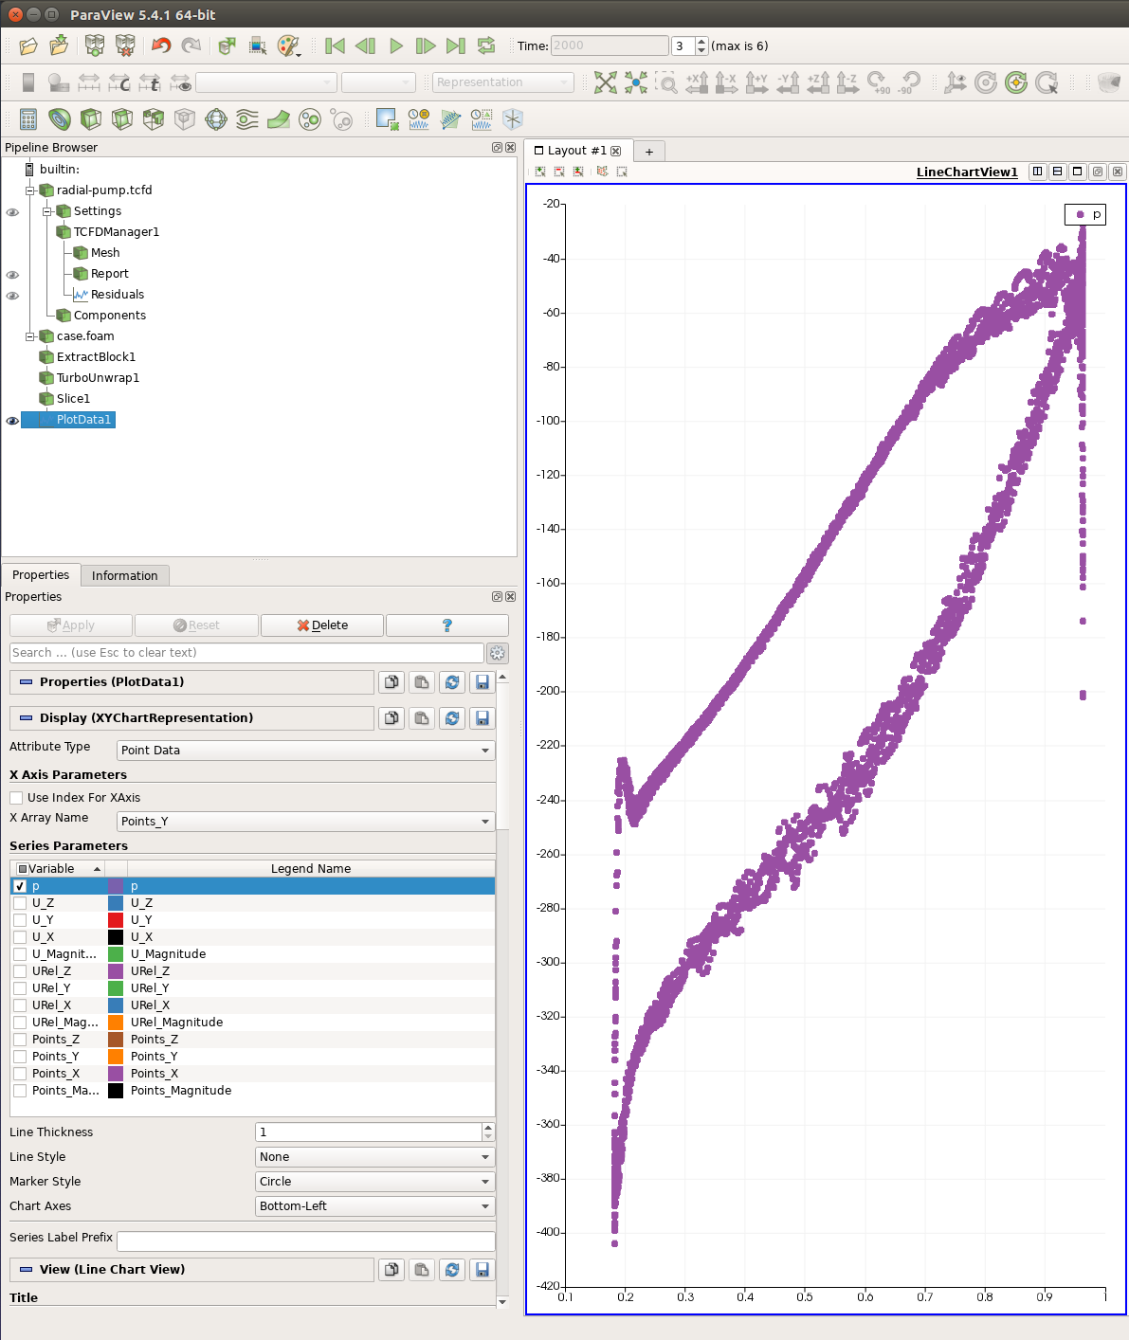Click the Threshold filter icon

click(x=154, y=119)
